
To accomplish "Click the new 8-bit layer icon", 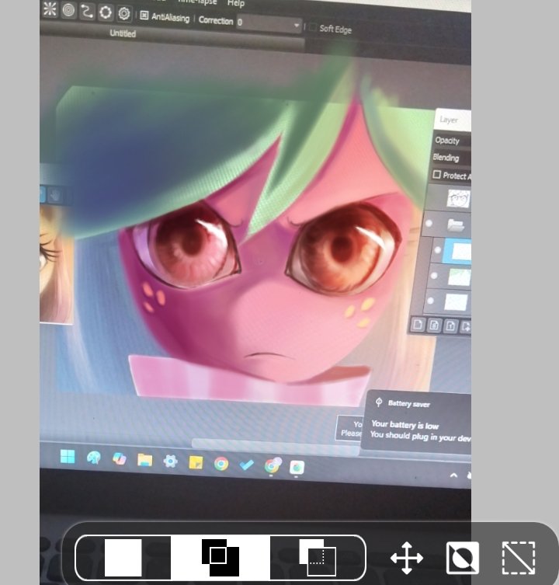I will point(434,326).
